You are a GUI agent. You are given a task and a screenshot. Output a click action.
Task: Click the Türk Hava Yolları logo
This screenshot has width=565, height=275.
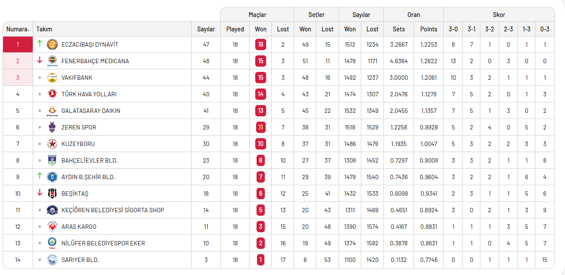pyautogui.click(x=52, y=94)
